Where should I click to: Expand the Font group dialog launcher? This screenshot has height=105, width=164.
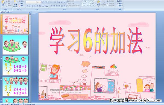click(49, 9)
